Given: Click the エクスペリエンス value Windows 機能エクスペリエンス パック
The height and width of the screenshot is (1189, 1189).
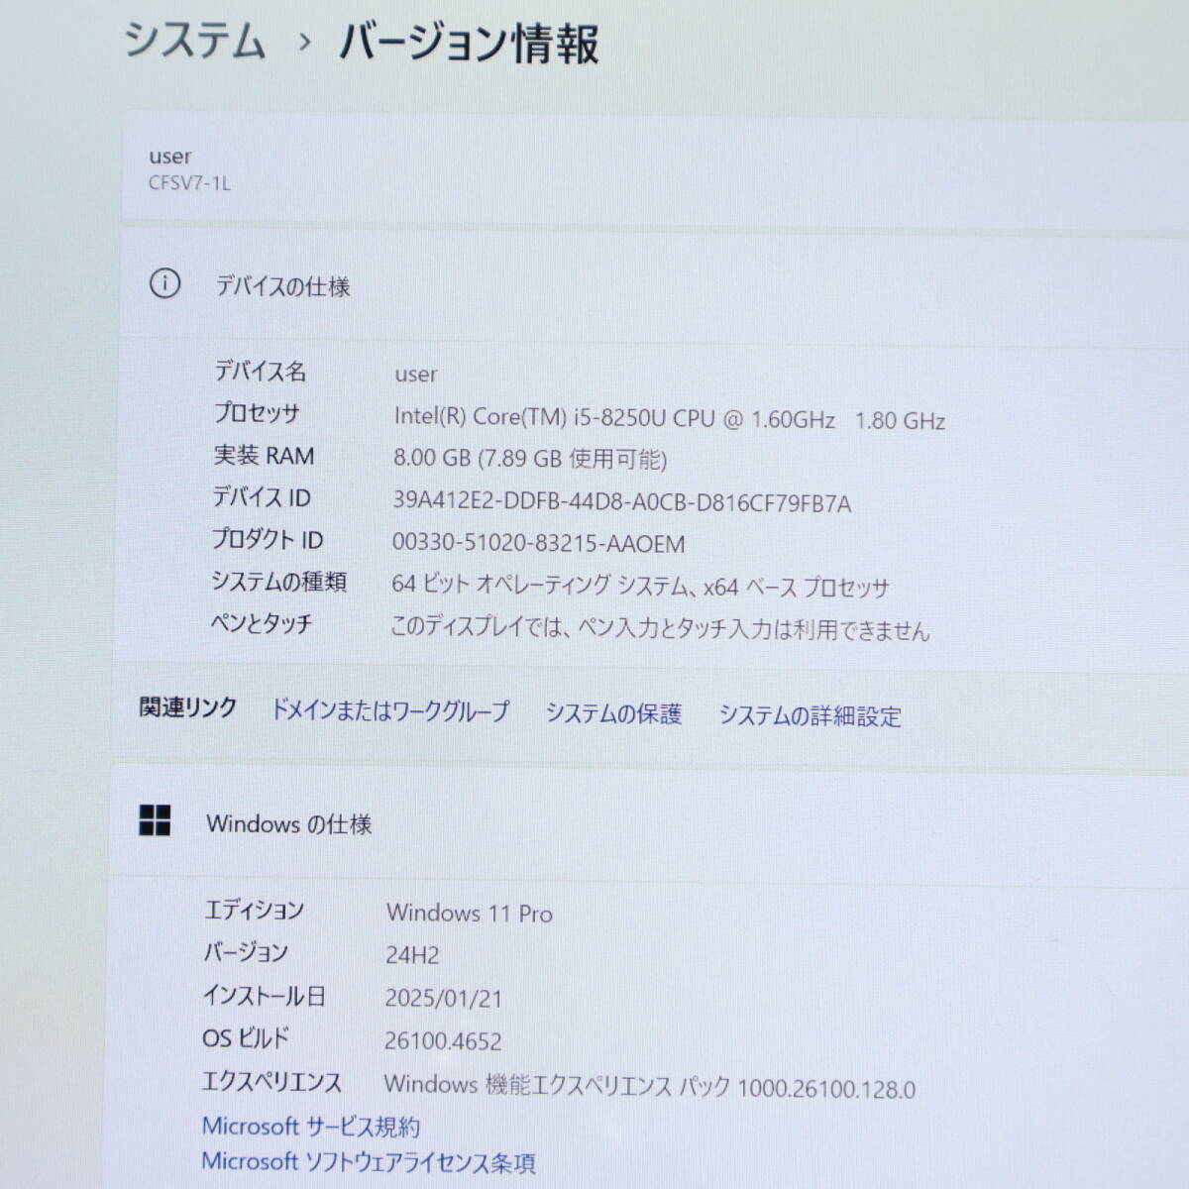Looking at the screenshot, I should pos(558,1086).
